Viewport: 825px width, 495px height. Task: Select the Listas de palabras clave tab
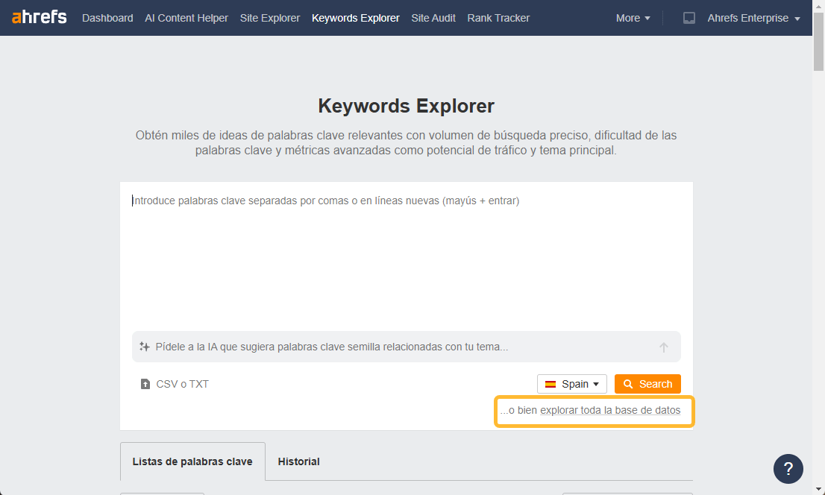192,461
